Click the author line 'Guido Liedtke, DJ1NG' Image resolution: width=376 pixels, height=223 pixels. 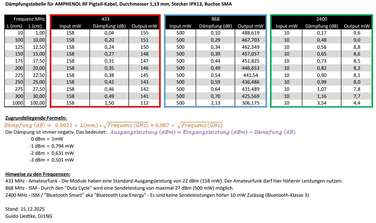(x=29, y=216)
